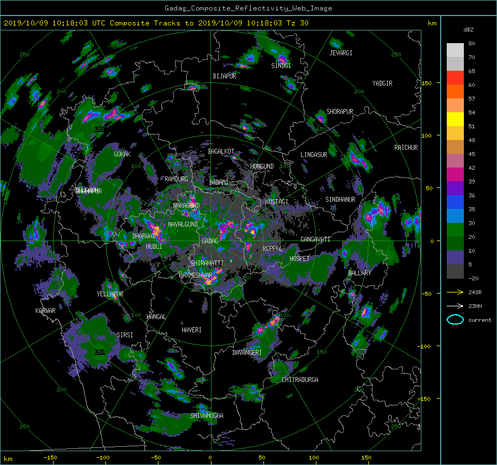Image resolution: width=497 pixels, height=465 pixels.
Task: Click the KARWAR city label
Action: pyautogui.click(x=45, y=311)
